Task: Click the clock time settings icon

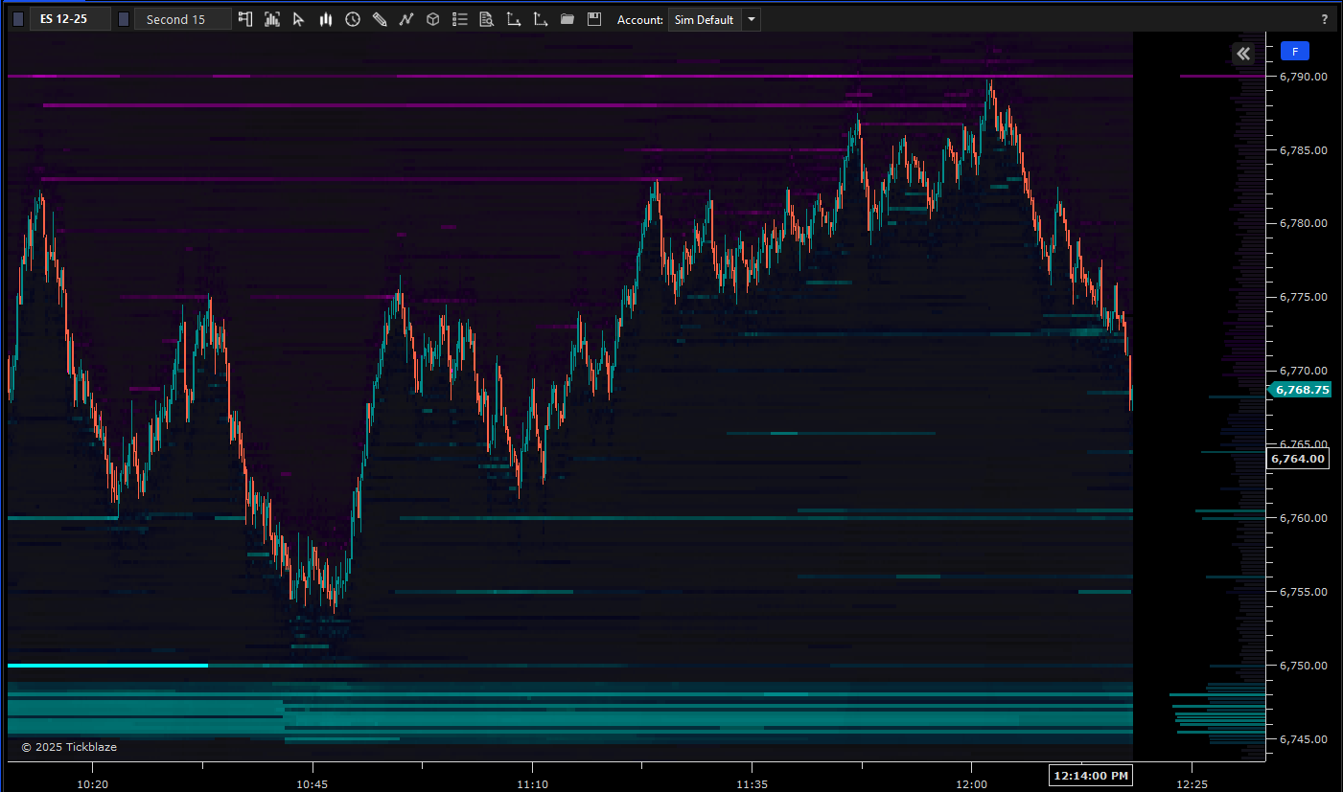Action: tap(353, 19)
